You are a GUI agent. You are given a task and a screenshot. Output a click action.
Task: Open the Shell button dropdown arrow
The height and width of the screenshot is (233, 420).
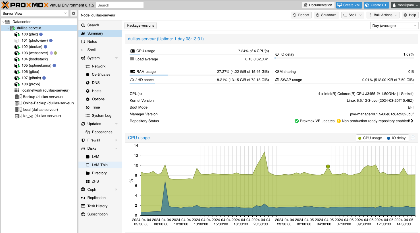pos(361,15)
